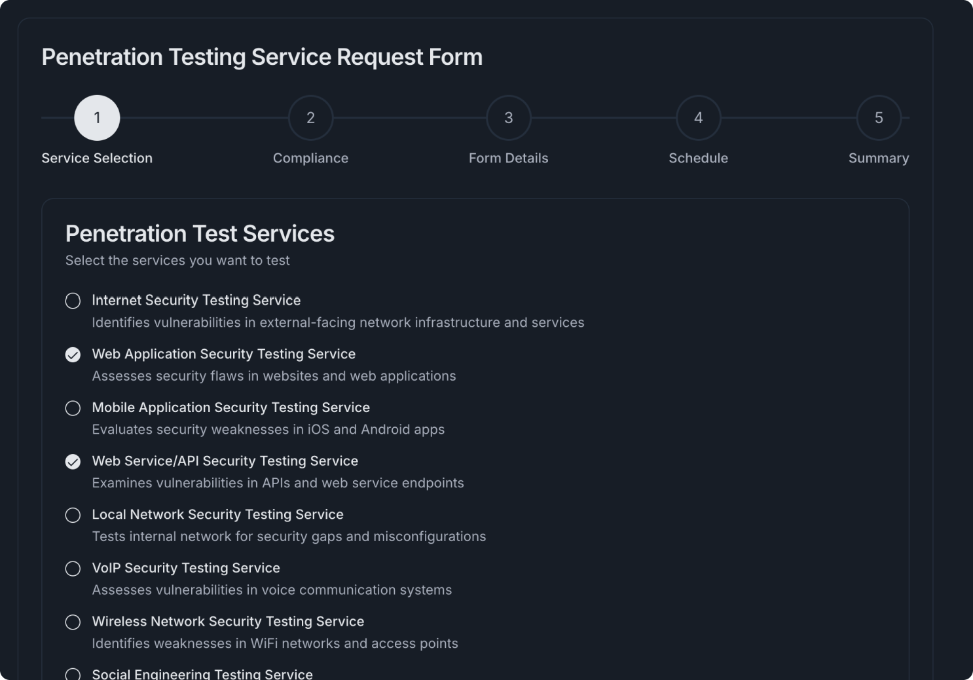
Task: Jump to step 3 circle
Action: coord(509,118)
